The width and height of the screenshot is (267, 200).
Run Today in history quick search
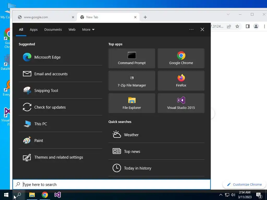coord(156,168)
